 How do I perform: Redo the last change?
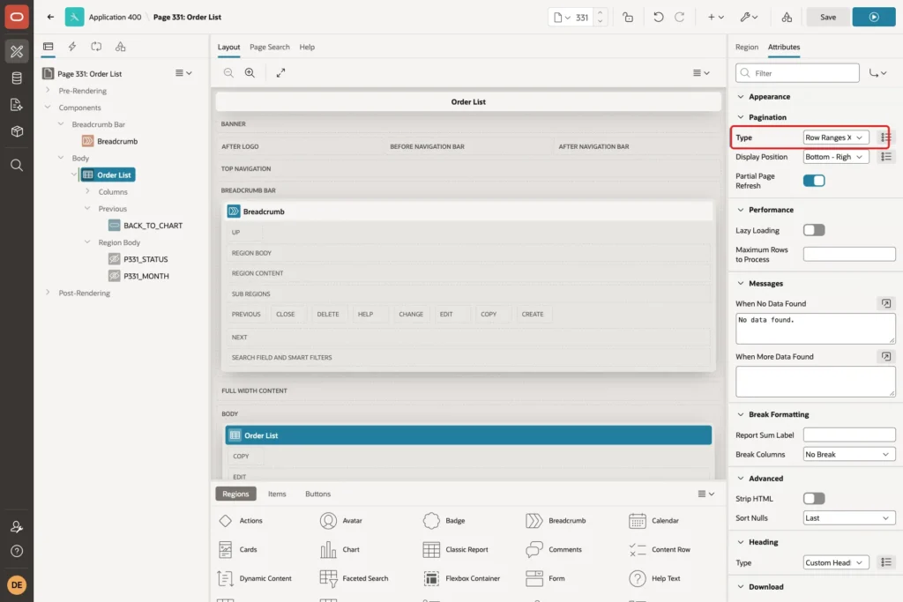680,18
